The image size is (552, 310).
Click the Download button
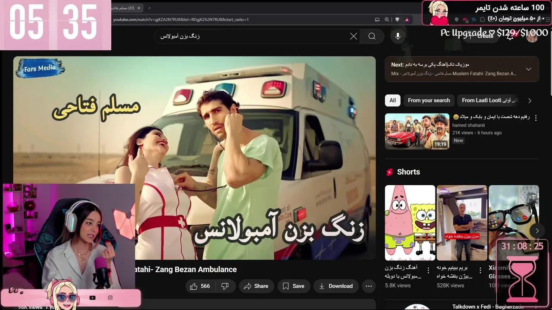(336, 286)
